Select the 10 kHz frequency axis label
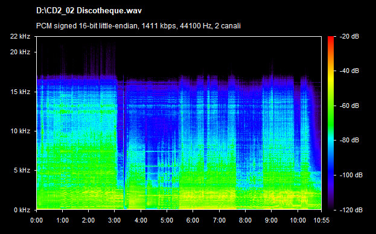The width and height of the screenshot is (376, 234). click(20, 131)
